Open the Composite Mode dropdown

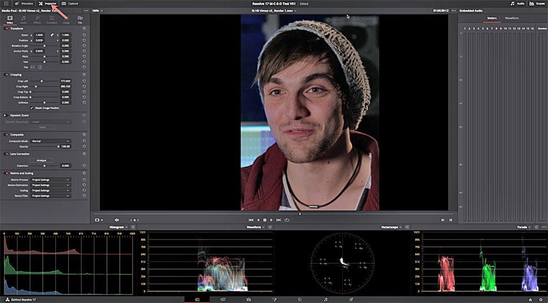pos(50,141)
